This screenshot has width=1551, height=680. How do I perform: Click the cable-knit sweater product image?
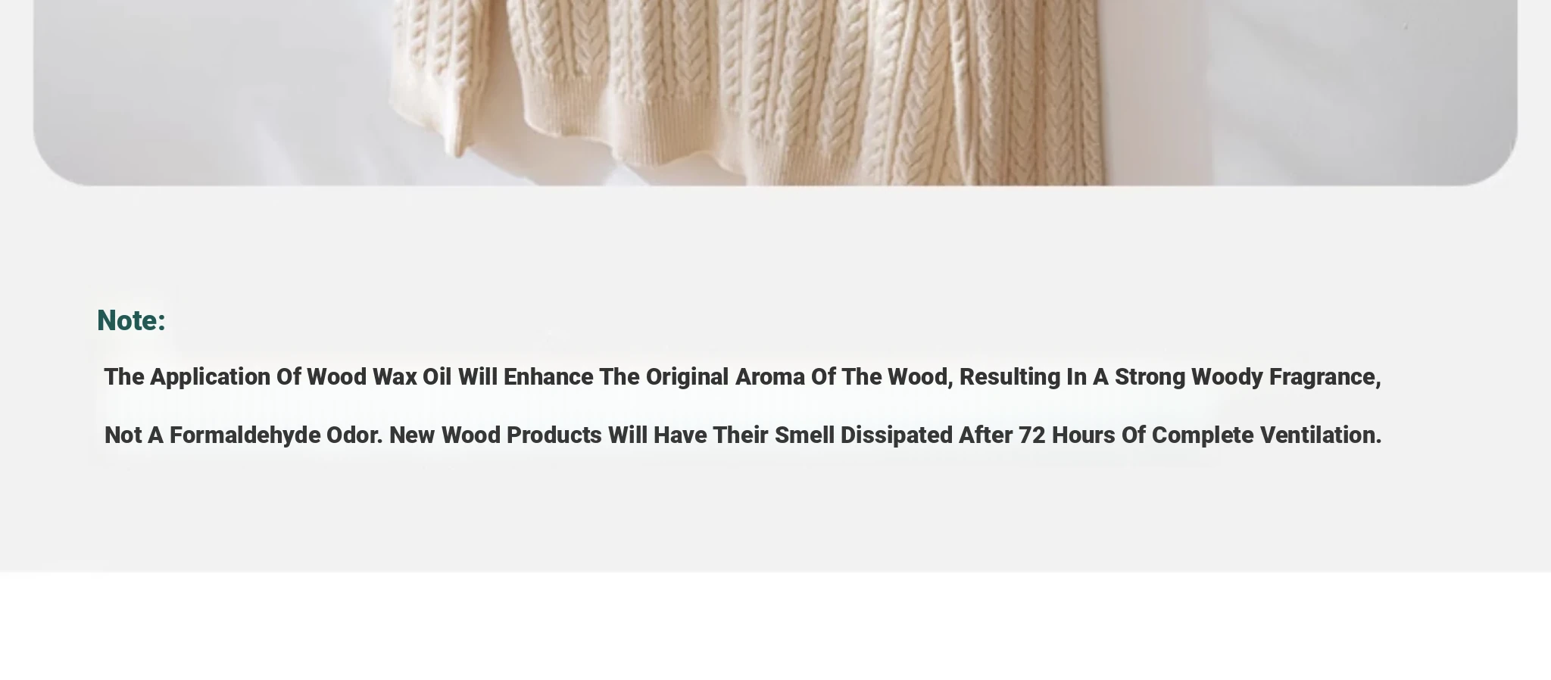click(775, 91)
